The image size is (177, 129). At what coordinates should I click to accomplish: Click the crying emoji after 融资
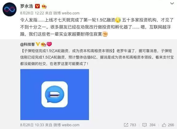[x=118, y=20]
